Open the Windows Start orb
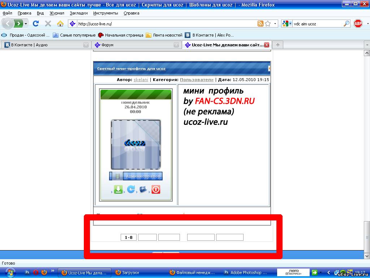Viewport: 370px width, 278px height. (x=10, y=273)
